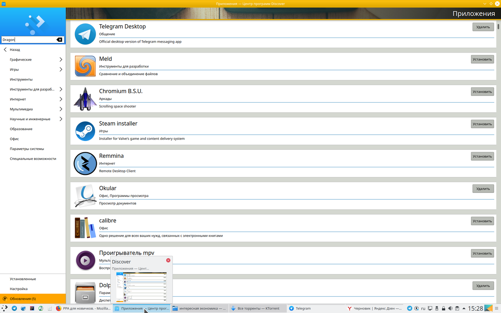
Task: Install Steam installer
Action: click(482, 124)
